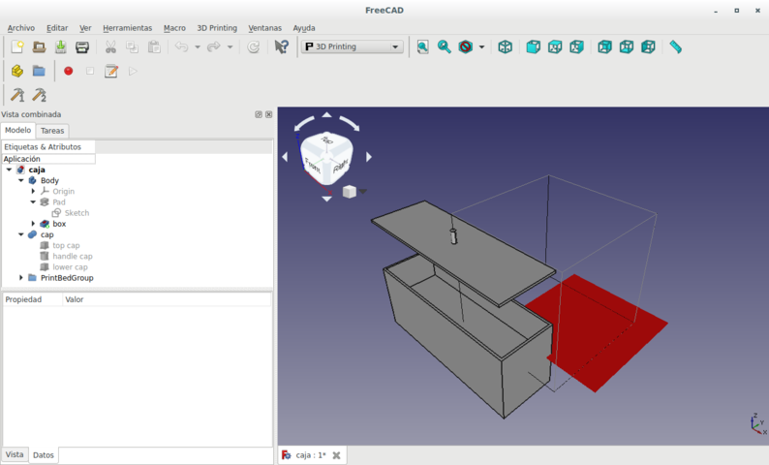769x465 pixels.
Task: Switch to the Tareas tab
Action: coord(52,131)
